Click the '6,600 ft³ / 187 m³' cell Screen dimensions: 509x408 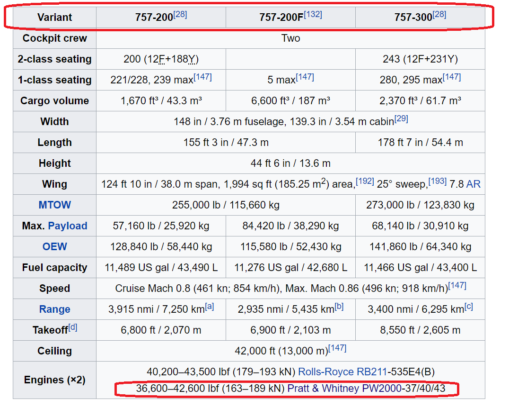click(x=290, y=100)
